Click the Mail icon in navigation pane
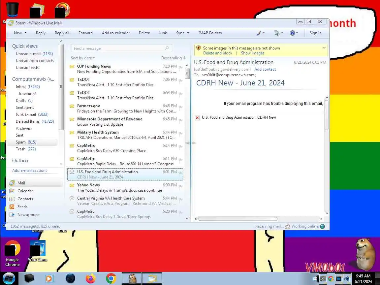The image size is (380, 285). tap(12, 183)
